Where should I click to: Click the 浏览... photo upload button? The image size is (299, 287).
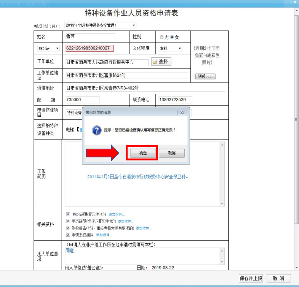click(206, 76)
